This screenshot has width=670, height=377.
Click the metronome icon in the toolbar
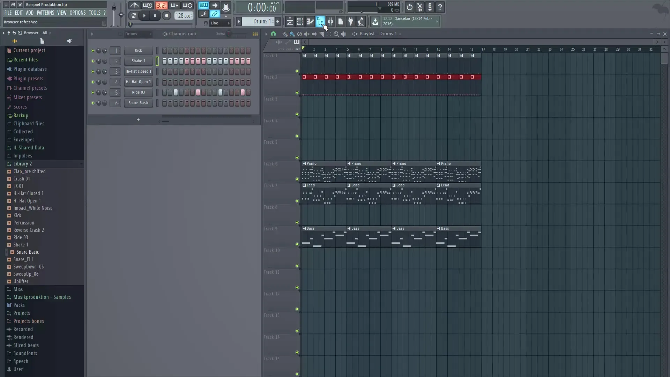click(x=134, y=6)
